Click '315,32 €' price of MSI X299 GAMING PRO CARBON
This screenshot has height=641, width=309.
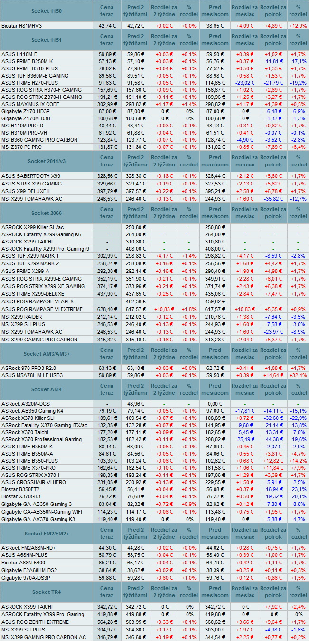(x=107, y=340)
